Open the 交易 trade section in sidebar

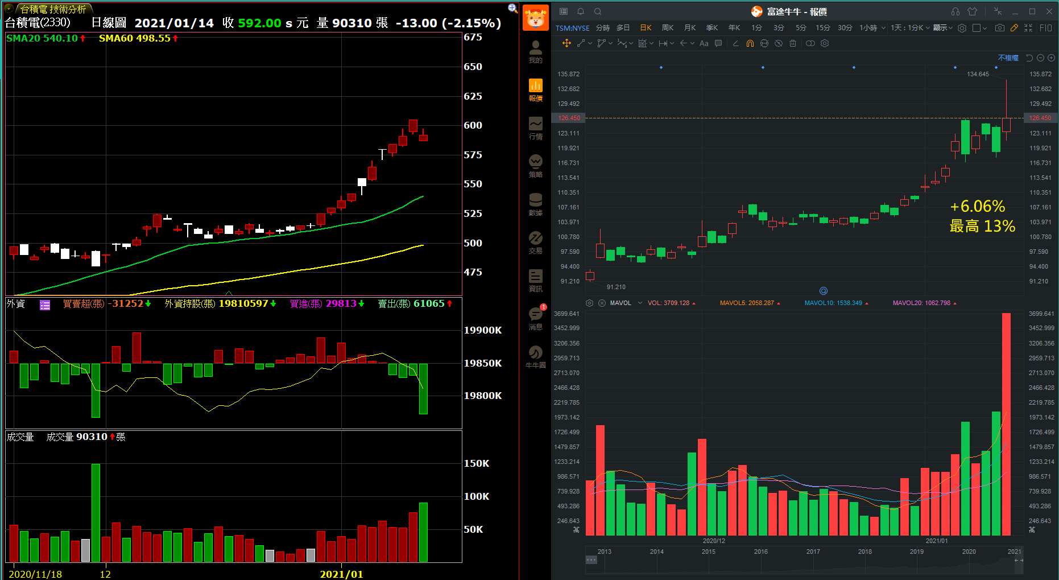tap(535, 242)
